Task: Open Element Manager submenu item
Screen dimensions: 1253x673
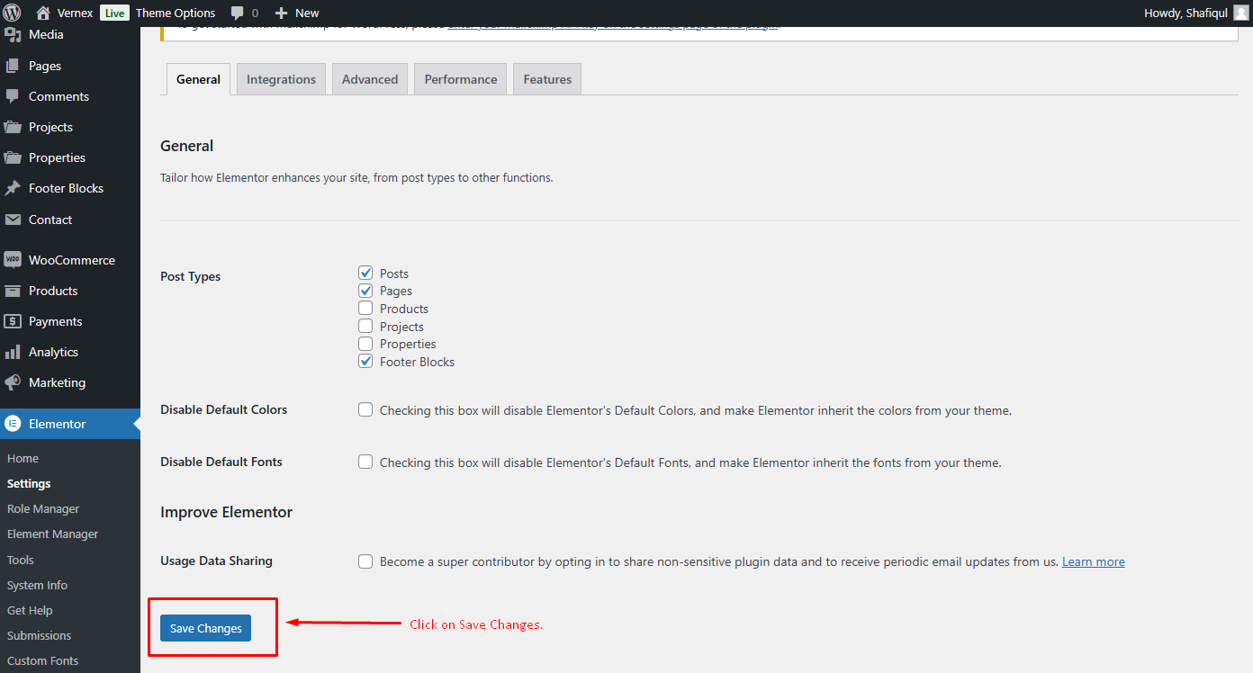Action: tap(53, 534)
